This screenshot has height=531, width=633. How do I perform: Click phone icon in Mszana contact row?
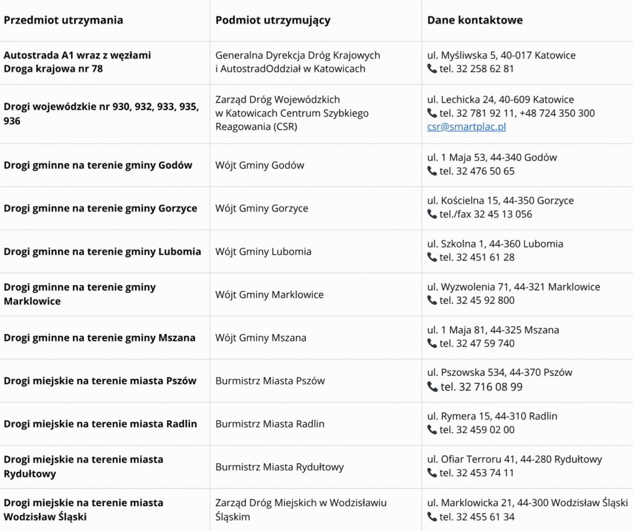[x=432, y=343]
